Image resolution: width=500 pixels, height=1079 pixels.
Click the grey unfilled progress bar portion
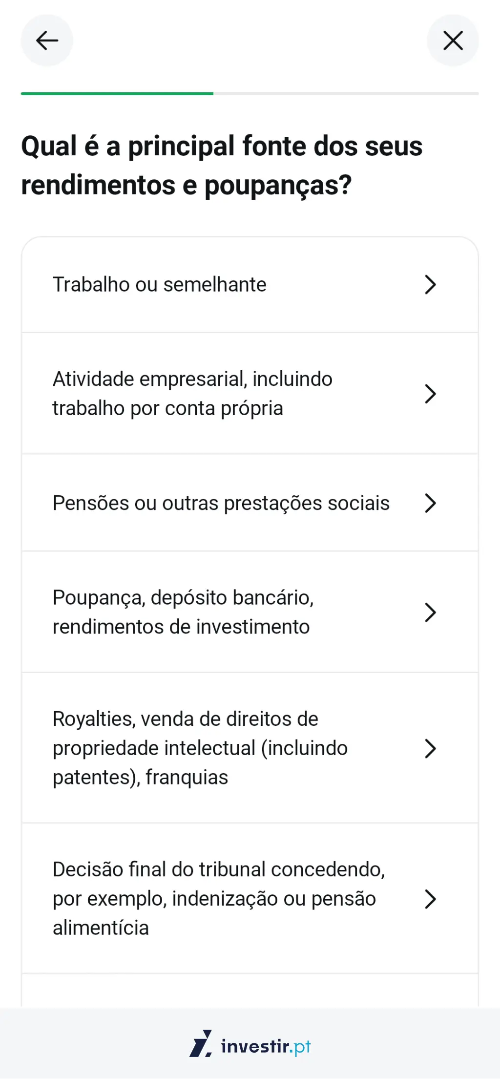tap(346, 93)
